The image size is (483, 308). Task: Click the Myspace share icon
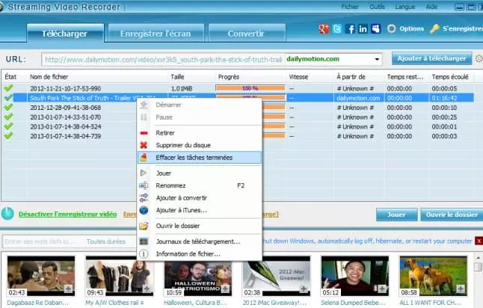pyautogui.click(x=376, y=29)
